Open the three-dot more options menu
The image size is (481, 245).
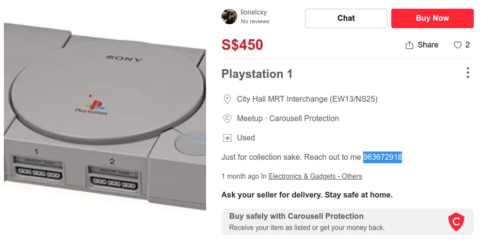point(467,73)
